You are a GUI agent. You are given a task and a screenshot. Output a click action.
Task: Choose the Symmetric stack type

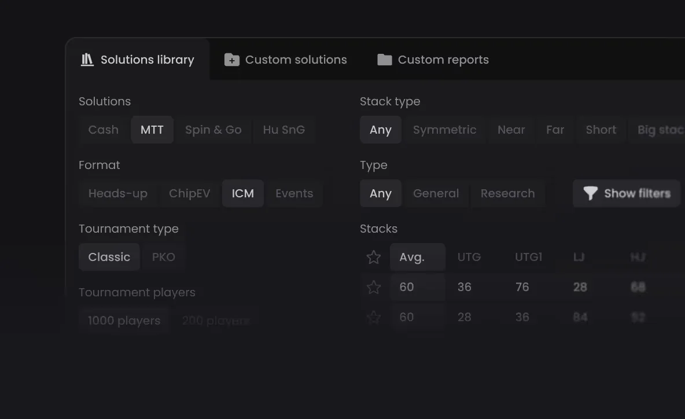pos(445,130)
